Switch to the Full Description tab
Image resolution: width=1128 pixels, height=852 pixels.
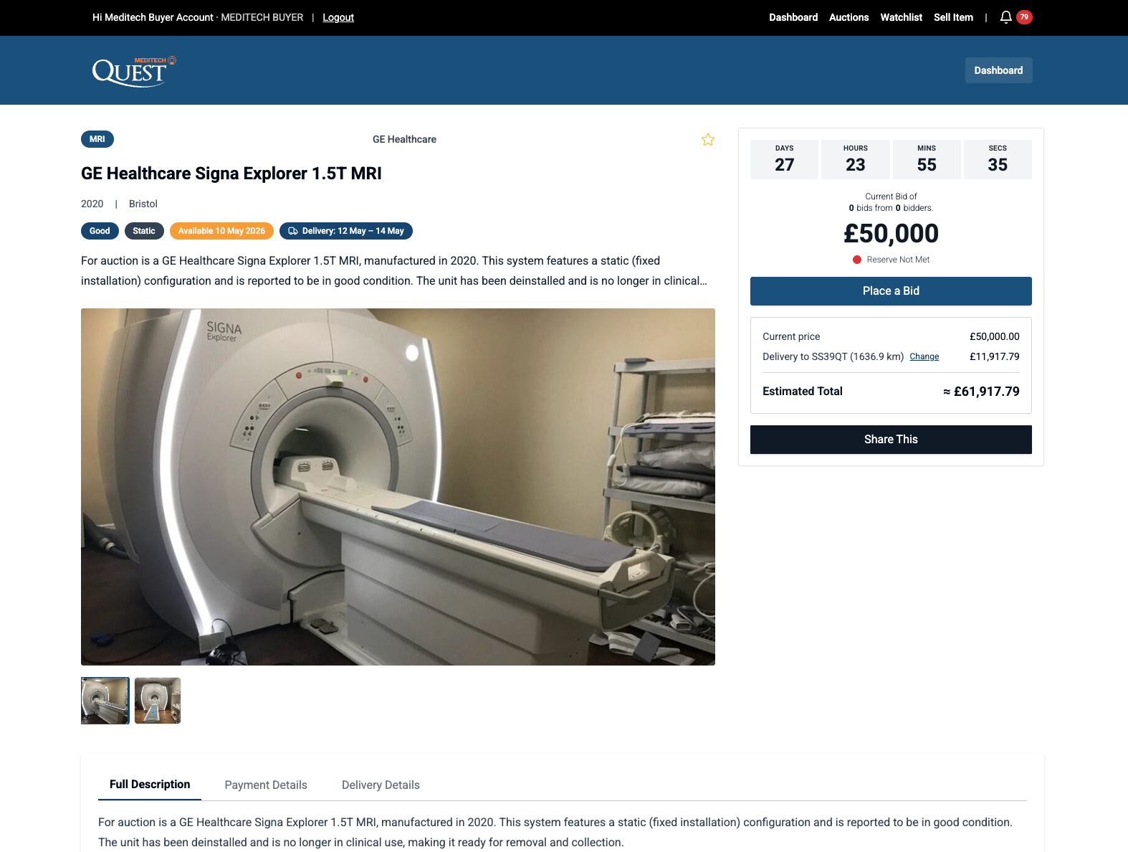150,785
